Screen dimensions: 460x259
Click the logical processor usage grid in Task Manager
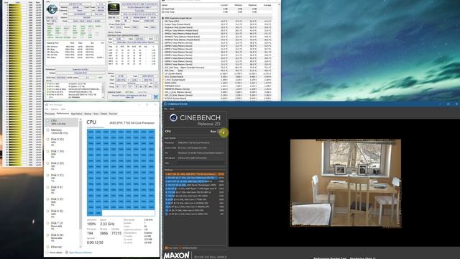click(x=121, y=173)
